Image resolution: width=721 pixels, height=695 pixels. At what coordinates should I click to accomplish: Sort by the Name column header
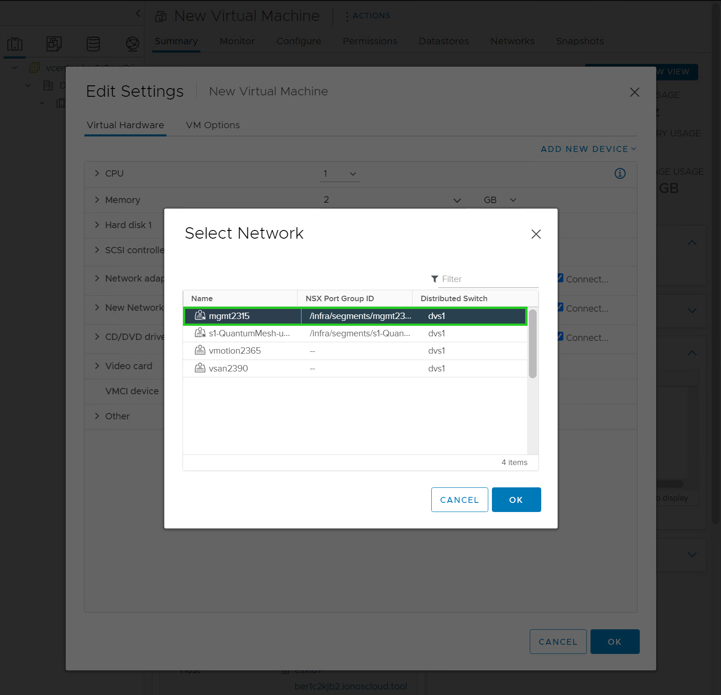(240, 298)
